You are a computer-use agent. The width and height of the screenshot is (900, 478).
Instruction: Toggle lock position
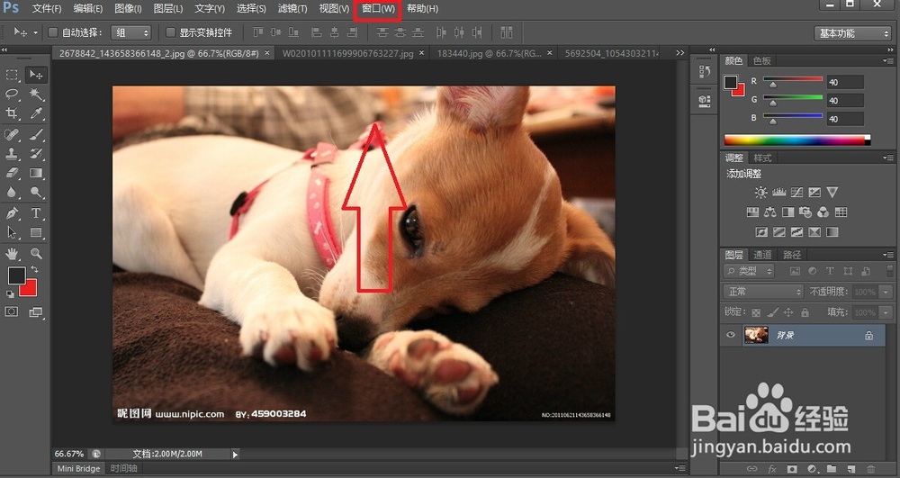pos(788,312)
